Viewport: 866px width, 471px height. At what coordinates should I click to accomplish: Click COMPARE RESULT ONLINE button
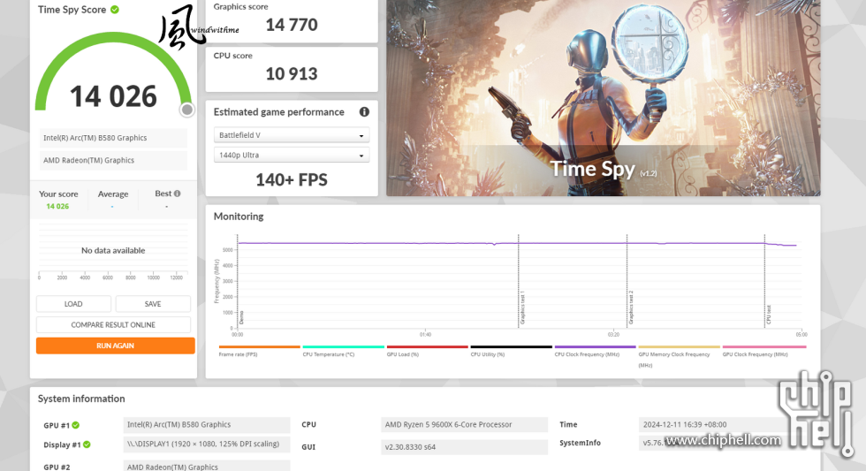click(x=113, y=324)
